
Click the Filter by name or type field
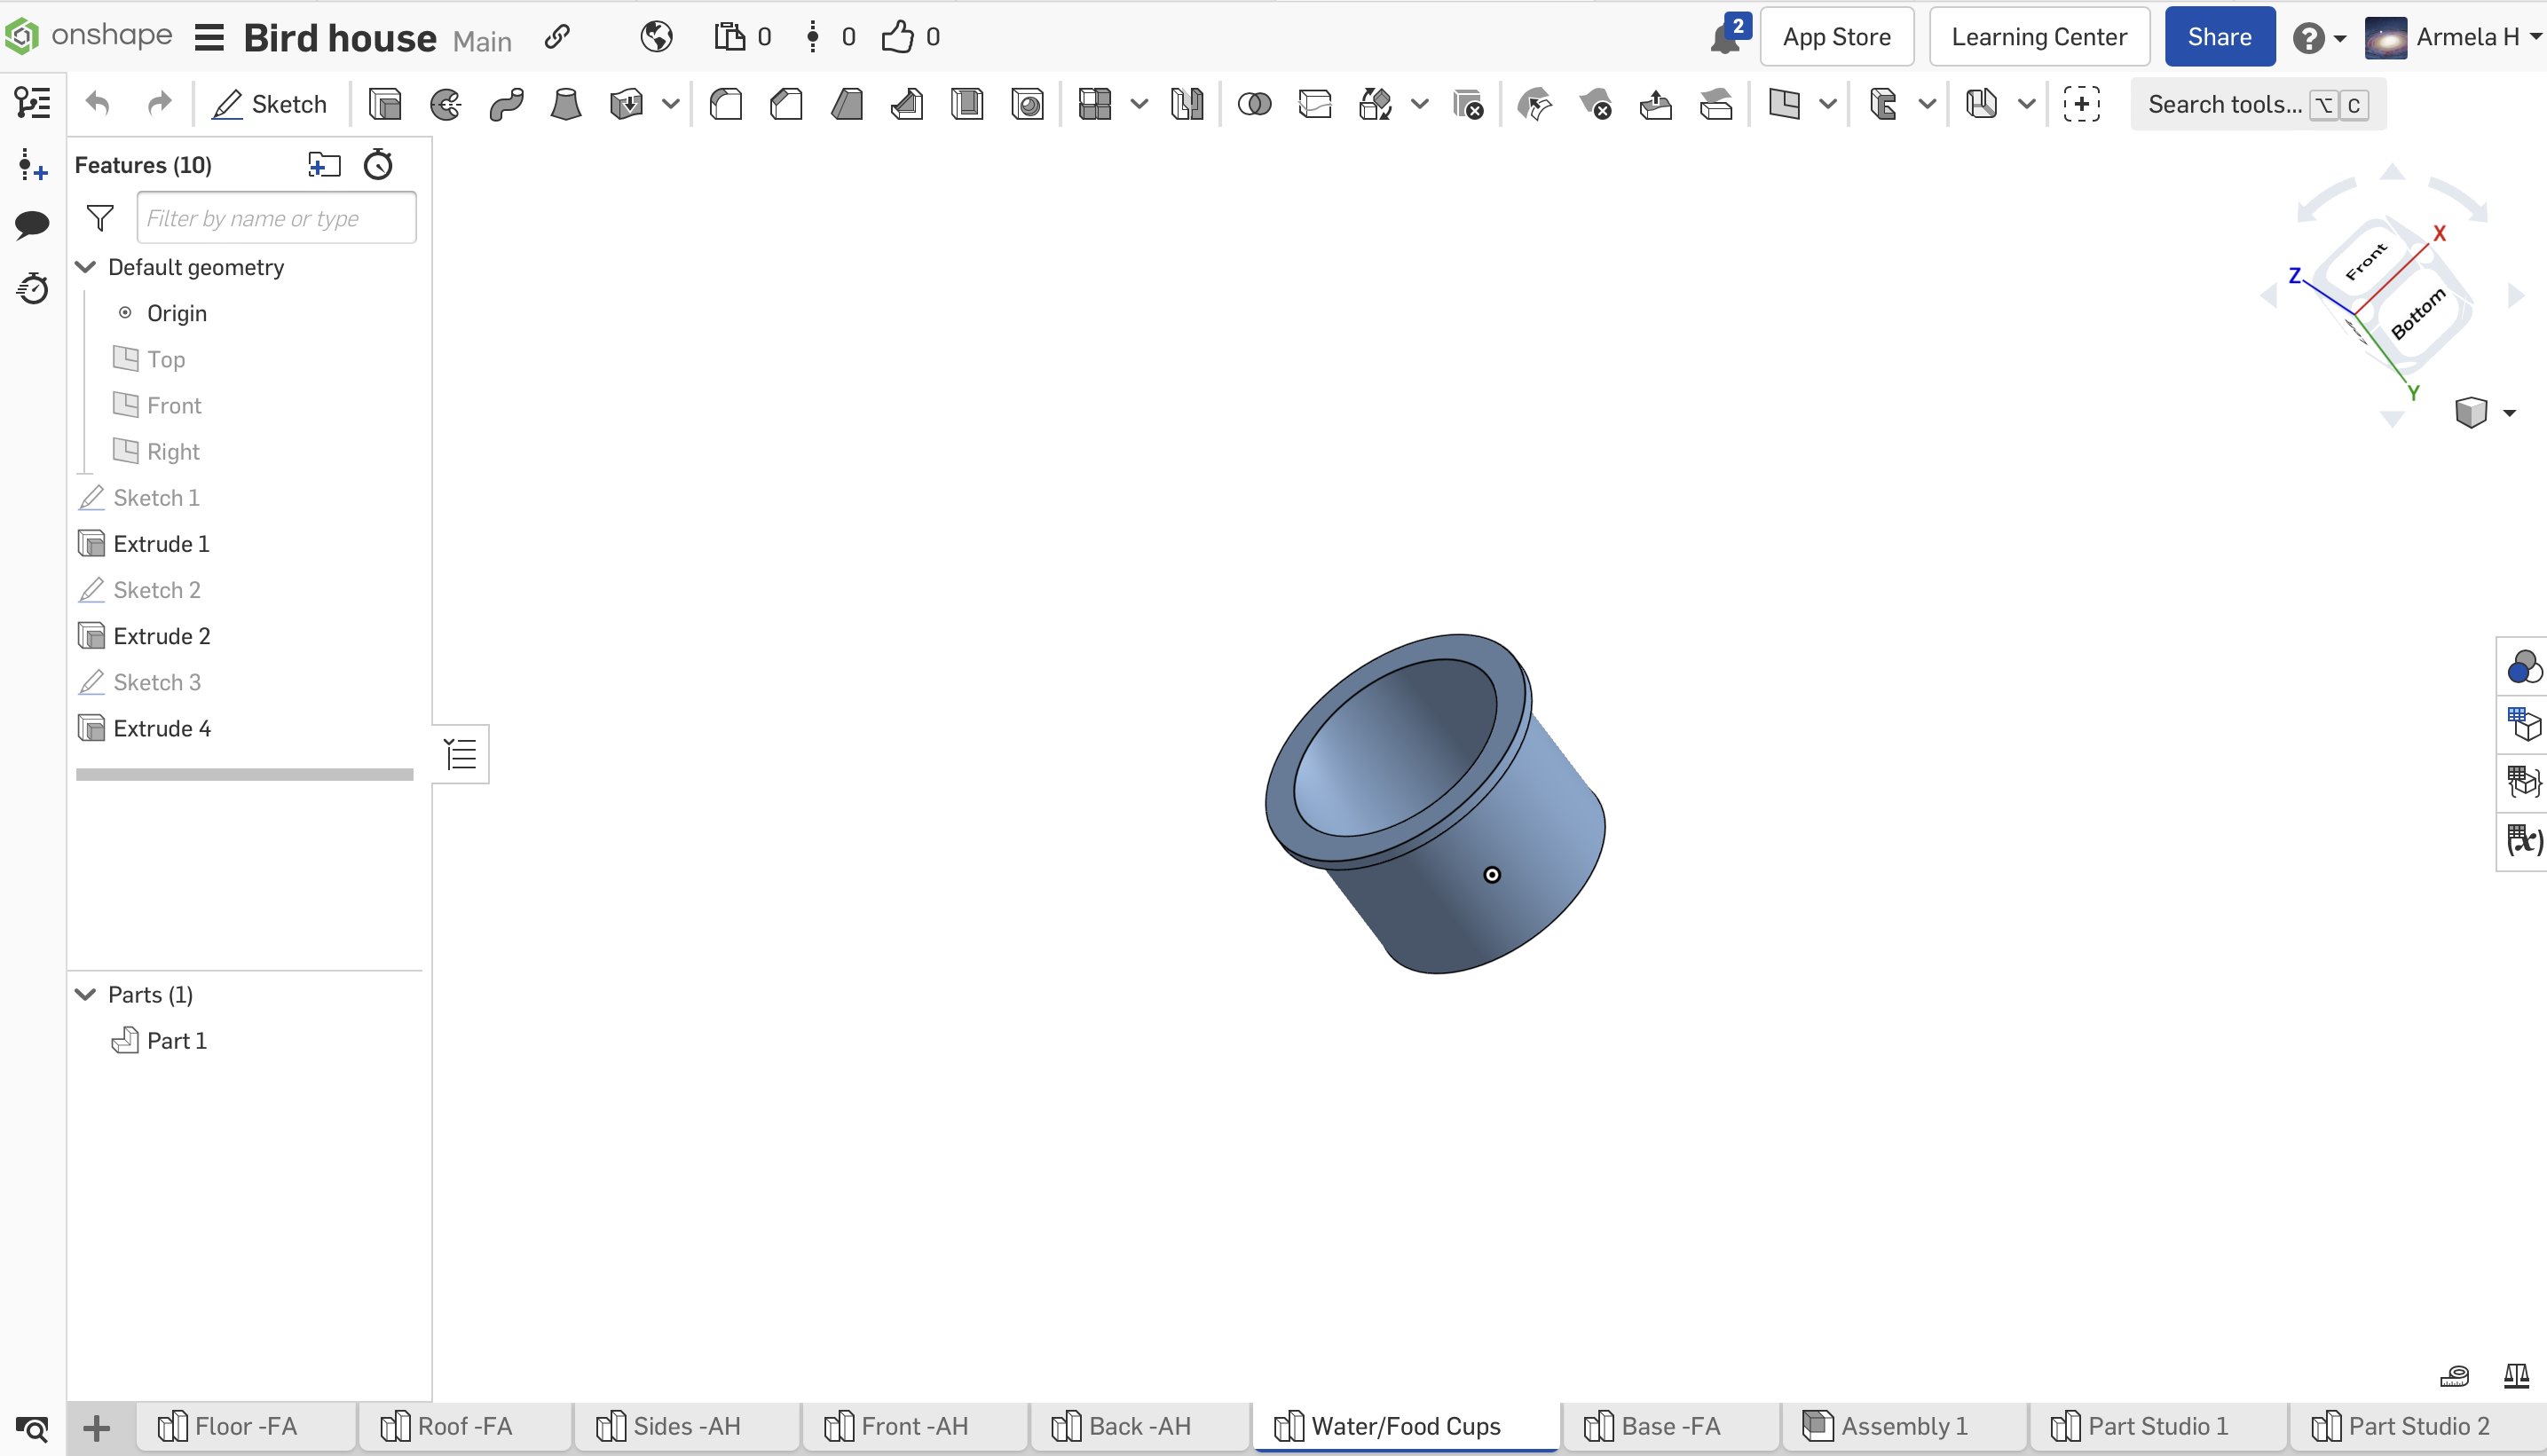[x=276, y=217]
